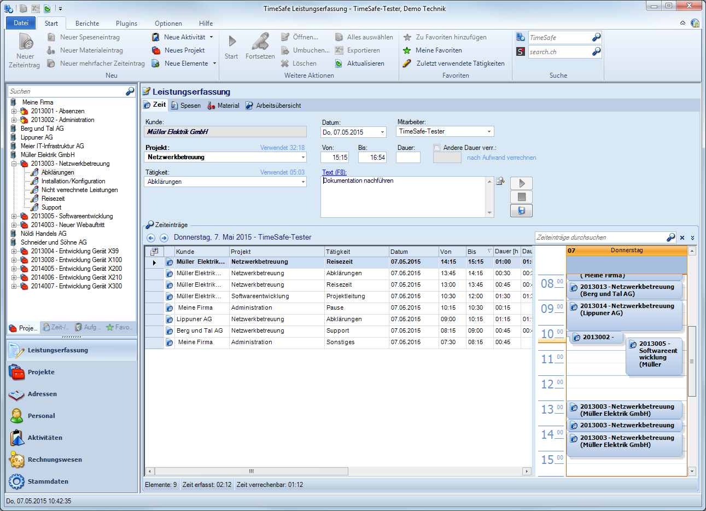Open the Hilfe ribbon tab
706x511 pixels.
tap(206, 24)
